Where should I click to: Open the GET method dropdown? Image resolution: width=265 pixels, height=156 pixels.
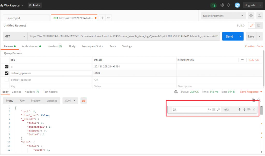click(15, 36)
